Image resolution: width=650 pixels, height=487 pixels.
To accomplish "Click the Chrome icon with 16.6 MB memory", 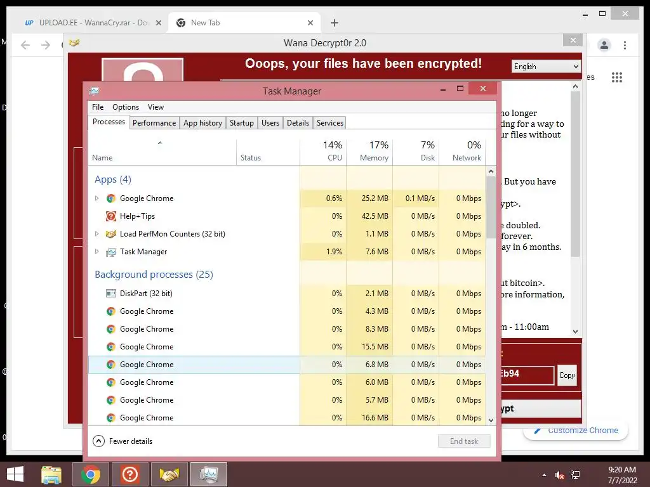I will pyautogui.click(x=110, y=418).
